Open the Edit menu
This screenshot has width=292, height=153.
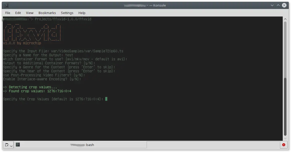[x=18, y=13]
